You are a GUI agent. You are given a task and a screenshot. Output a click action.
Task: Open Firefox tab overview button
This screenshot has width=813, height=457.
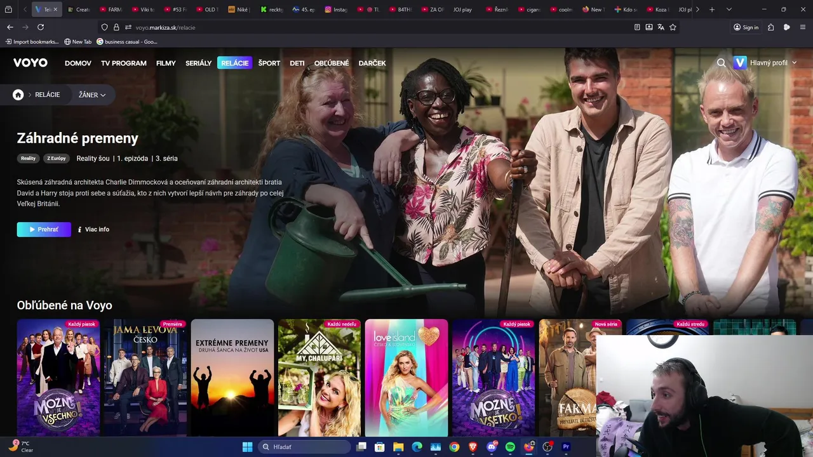click(x=8, y=10)
